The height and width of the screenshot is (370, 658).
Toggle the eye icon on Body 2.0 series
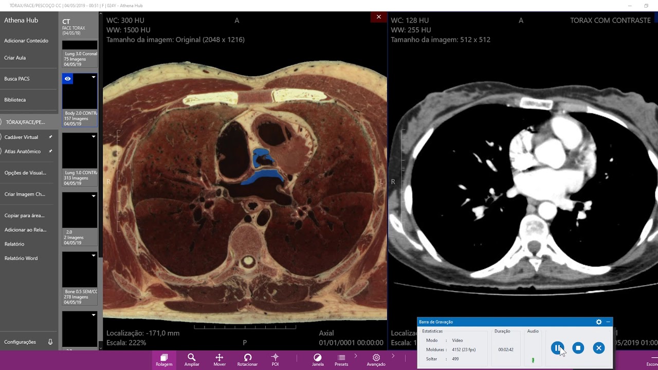coord(67,79)
